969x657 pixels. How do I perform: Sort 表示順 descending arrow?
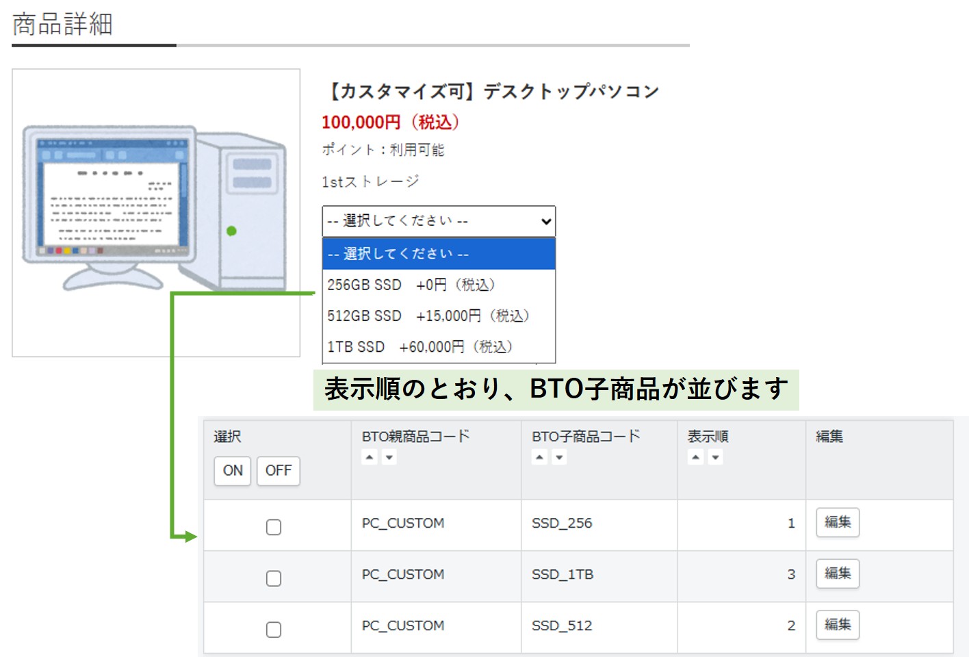715,457
